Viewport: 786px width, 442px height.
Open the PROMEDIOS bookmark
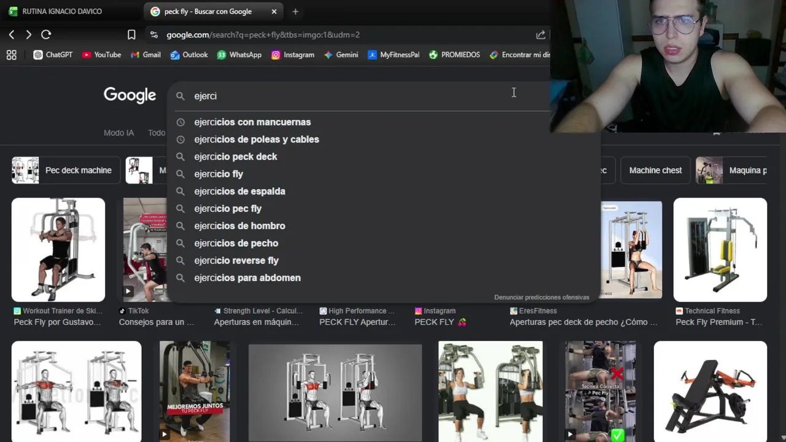454,55
